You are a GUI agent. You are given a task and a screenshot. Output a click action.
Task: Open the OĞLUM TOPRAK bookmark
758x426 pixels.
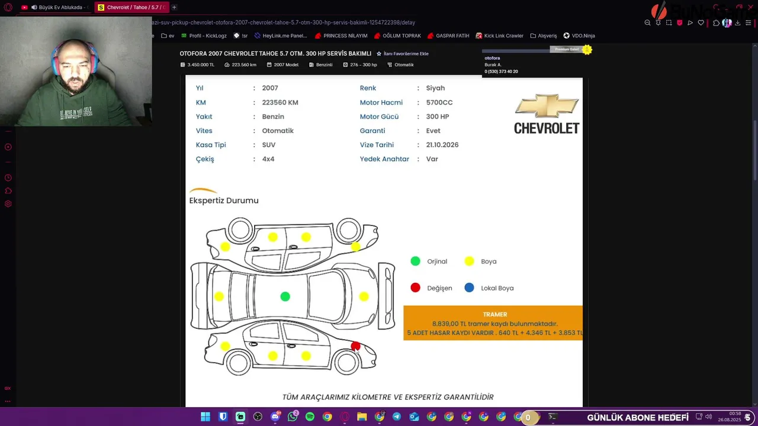[397, 35]
